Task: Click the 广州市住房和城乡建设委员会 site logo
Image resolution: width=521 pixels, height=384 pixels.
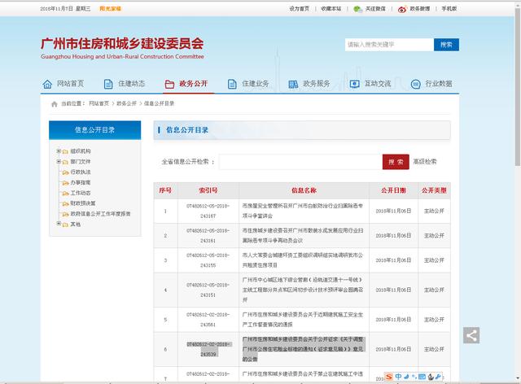Action: tap(122, 49)
